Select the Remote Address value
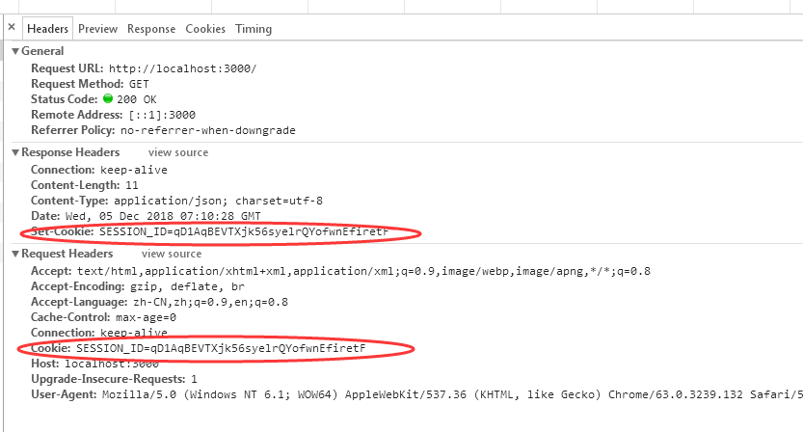This screenshot has width=803, height=432. pos(162,115)
